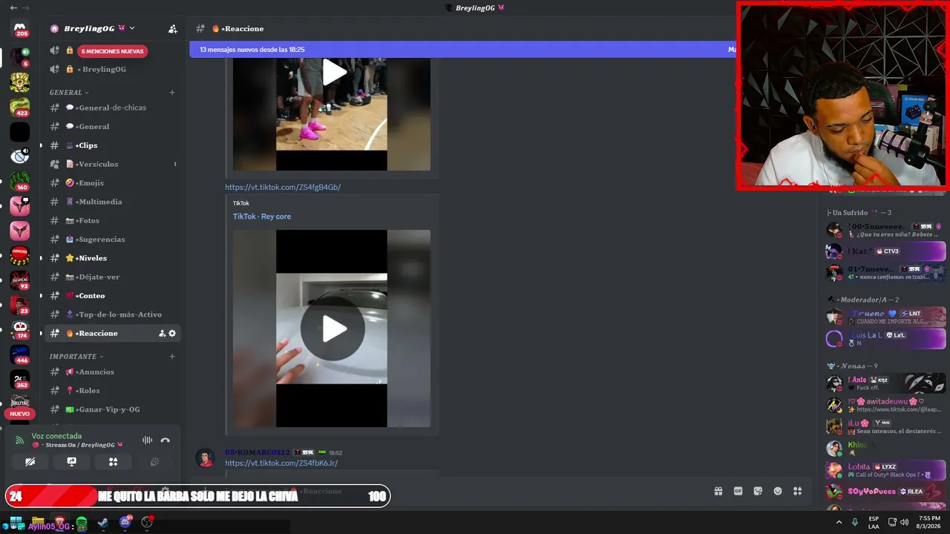Image resolution: width=950 pixels, height=534 pixels.
Task: Open the emoji picker
Action: 778,491
